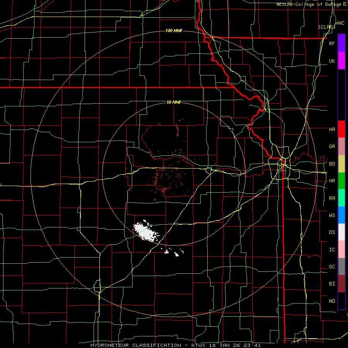Click the RF legend label
Image resolution: width=348 pixels, height=348 pixels.
[x=332, y=43]
